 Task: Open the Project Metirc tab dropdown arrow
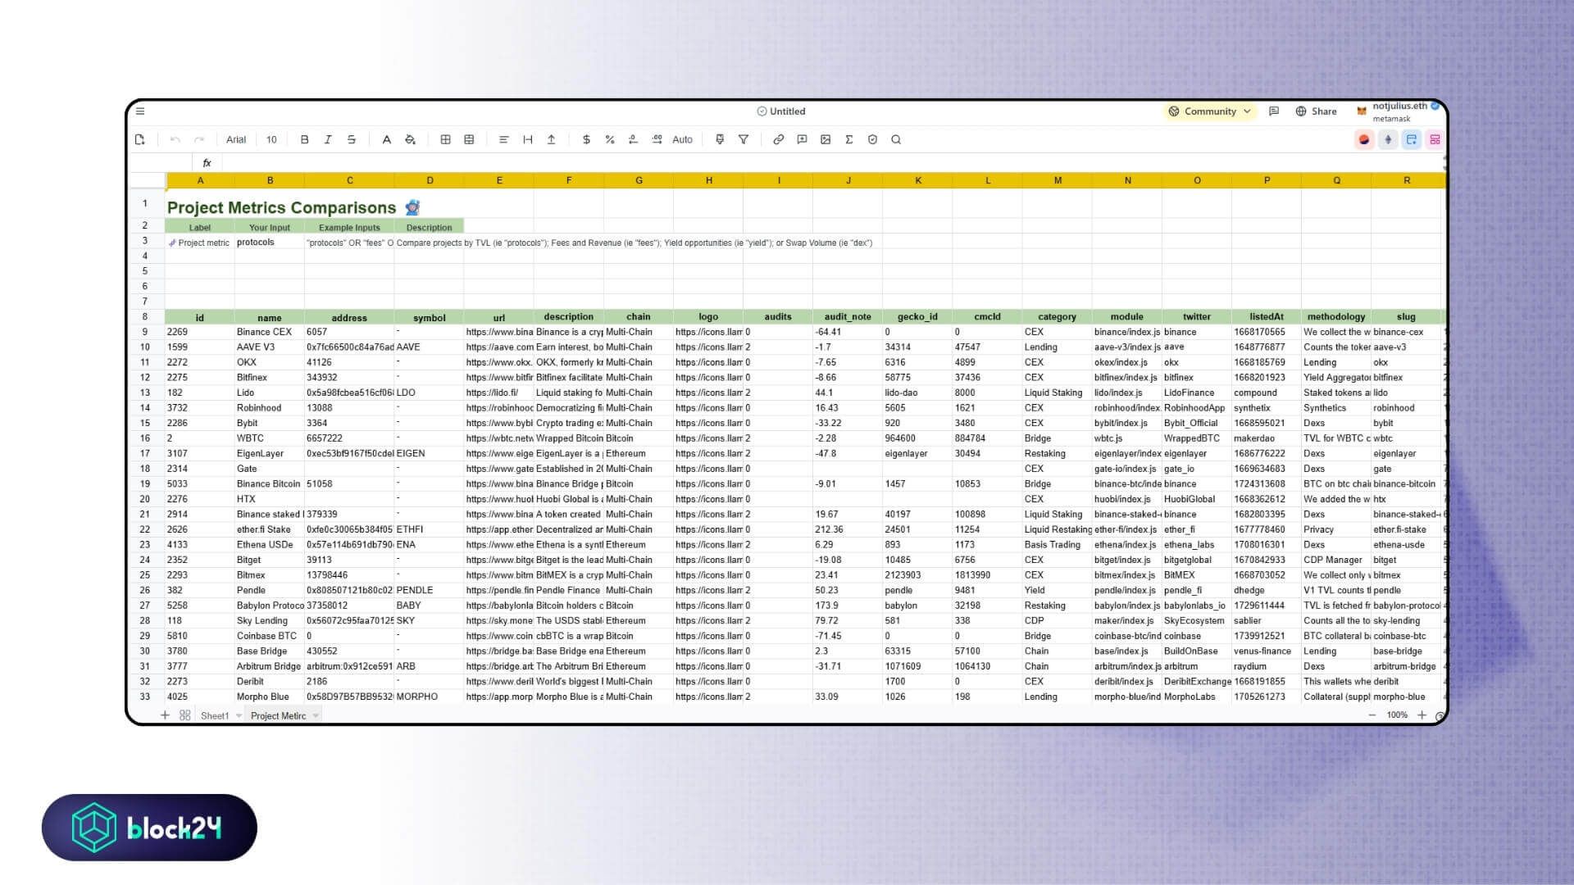click(316, 715)
